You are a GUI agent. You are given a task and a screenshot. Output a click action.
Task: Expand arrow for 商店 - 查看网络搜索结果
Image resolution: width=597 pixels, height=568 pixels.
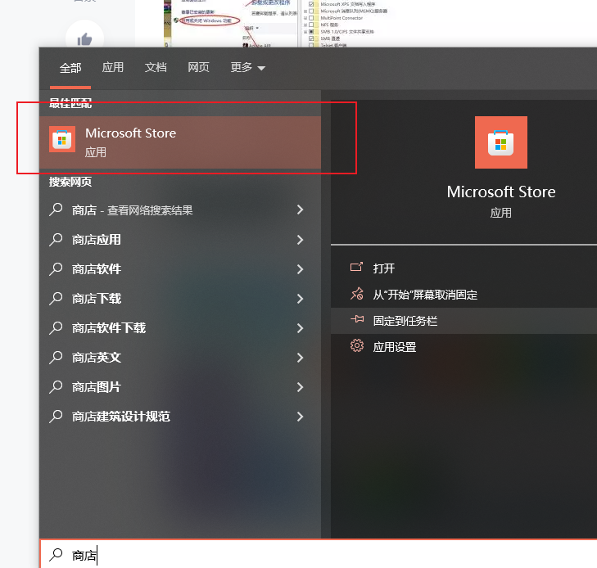300,210
